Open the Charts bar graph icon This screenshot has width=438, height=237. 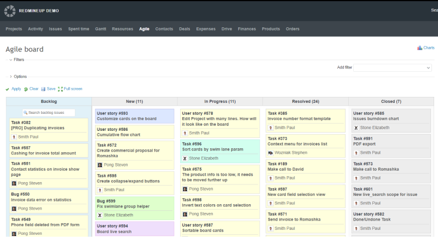pos(419,48)
